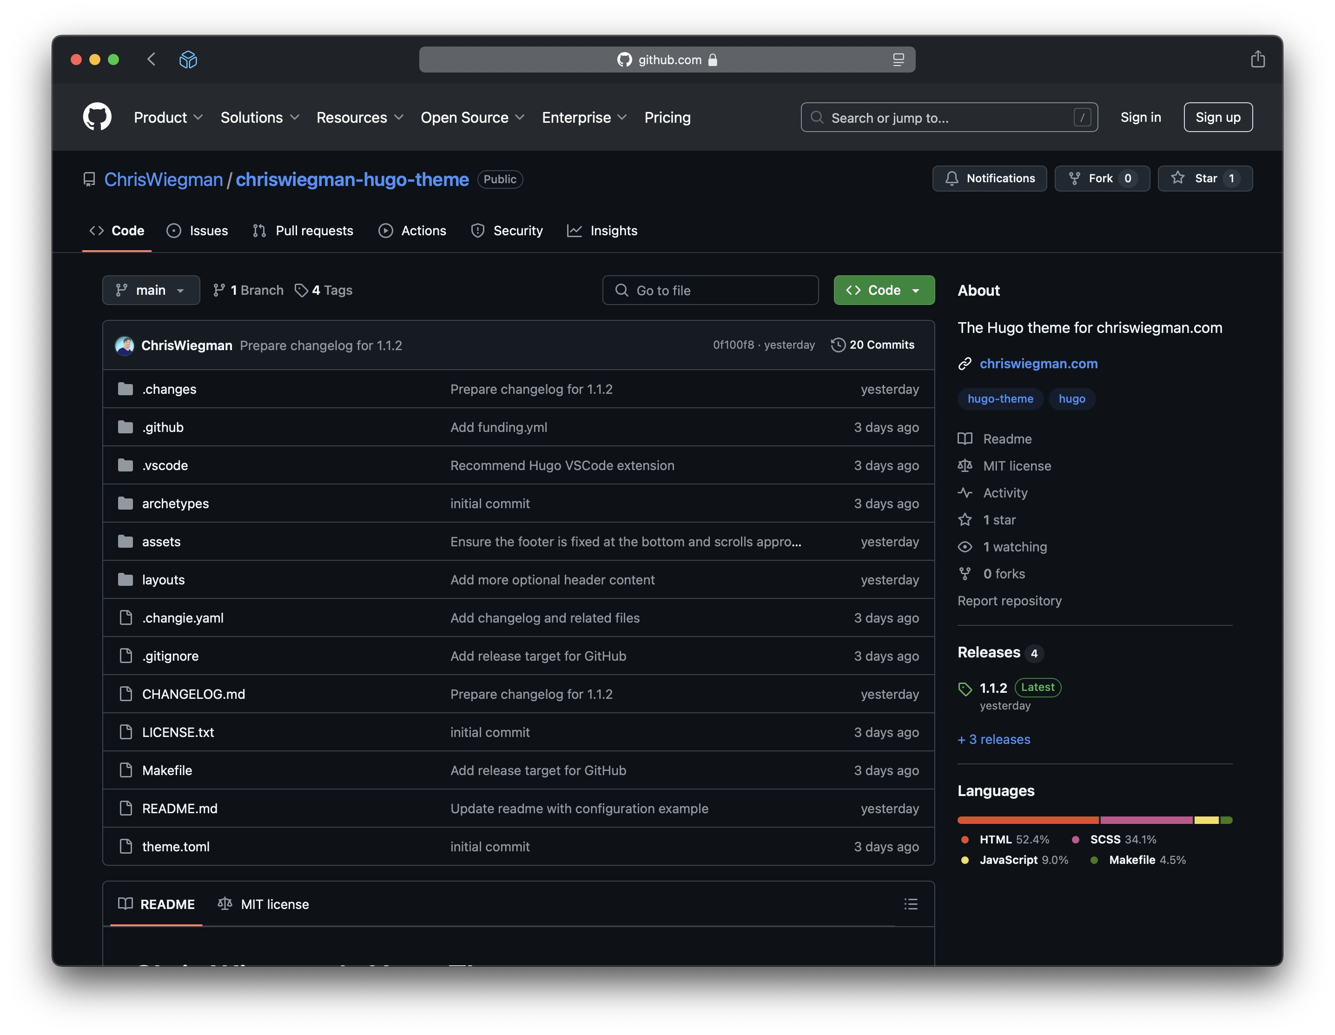Click the 1.1.2 release tag icon
This screenshot has width=1335, height=1035.
(965, 689)
